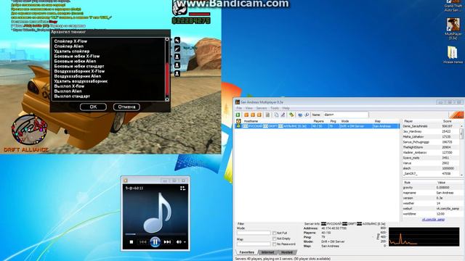
Task: Select TheNightStorm in the player list
Action: 413,147
